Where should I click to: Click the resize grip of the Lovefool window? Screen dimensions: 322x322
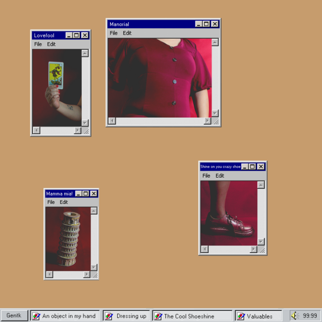click(86, 131)
